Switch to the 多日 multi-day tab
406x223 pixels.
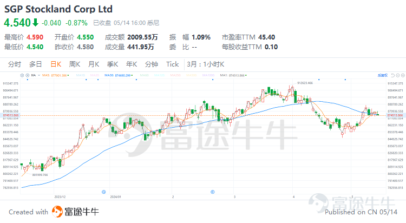36,64
